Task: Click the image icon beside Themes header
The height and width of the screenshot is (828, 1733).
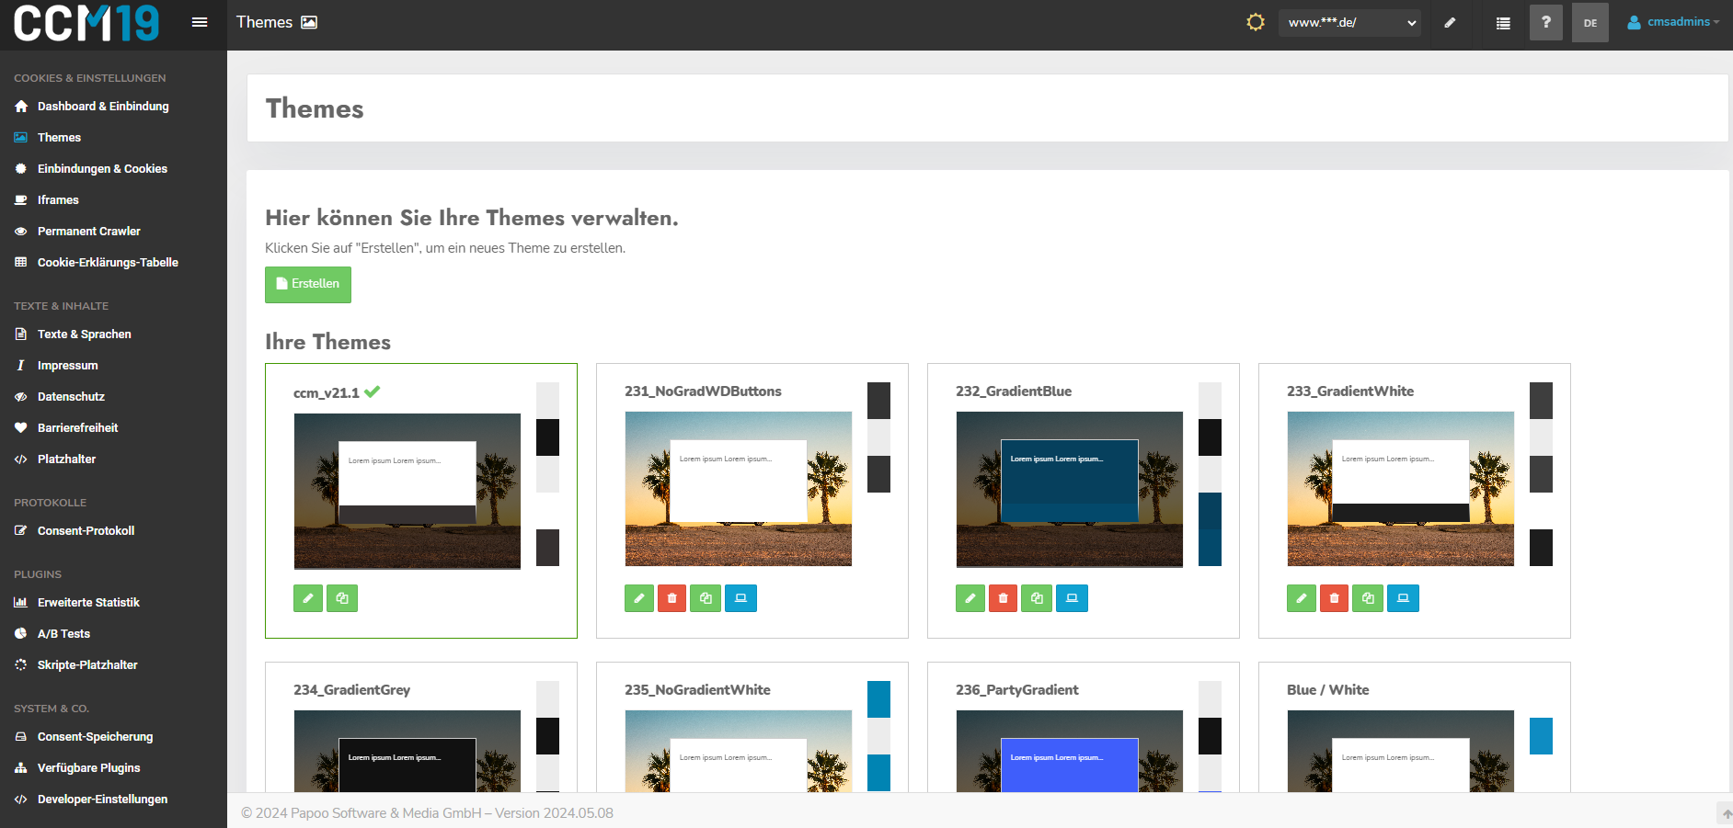Action: point(310,23)
